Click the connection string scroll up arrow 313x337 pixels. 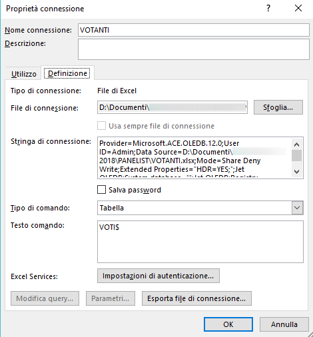(x=296, y=145)
